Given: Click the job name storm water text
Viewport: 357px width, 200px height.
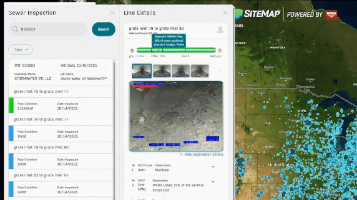Looking at the screenshot, I should click(82, 78).
